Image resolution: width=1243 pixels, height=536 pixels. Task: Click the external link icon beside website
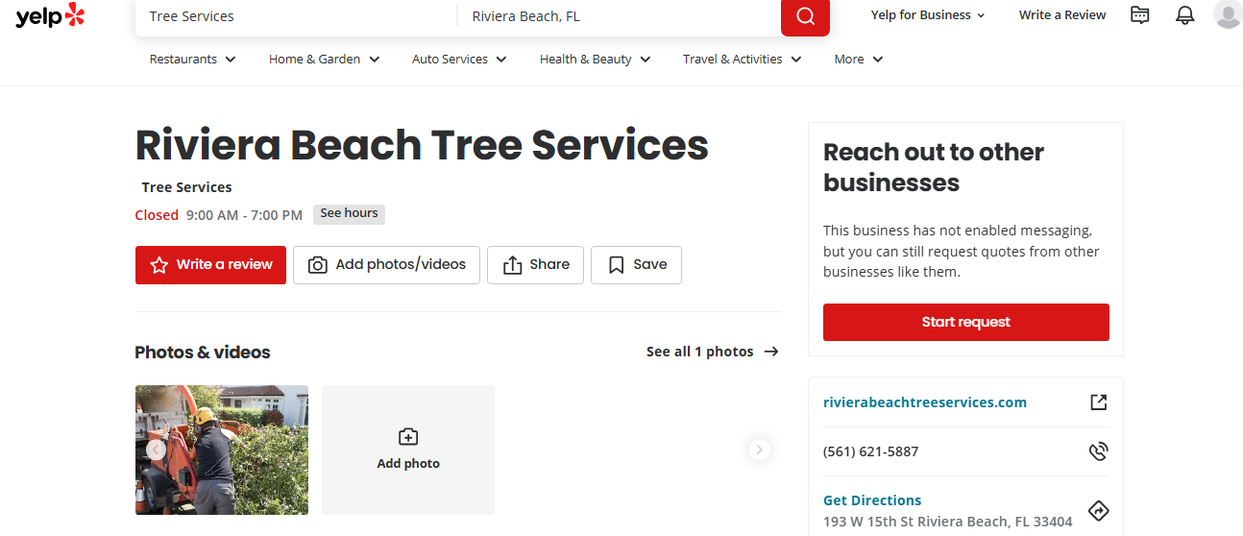[1098, 402]
